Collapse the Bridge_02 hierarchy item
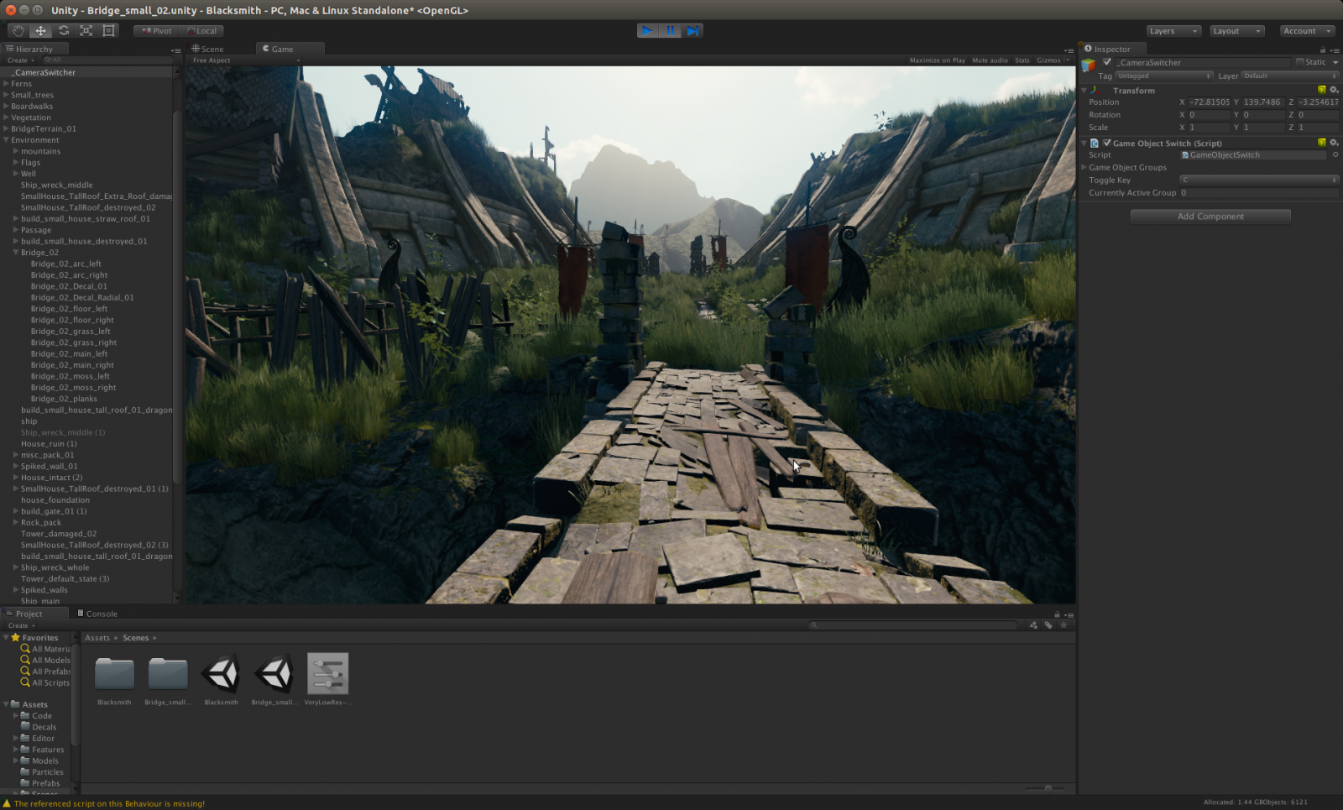Image resolution: width=1343 pixels, height=810 pixels. click(14, 252)
